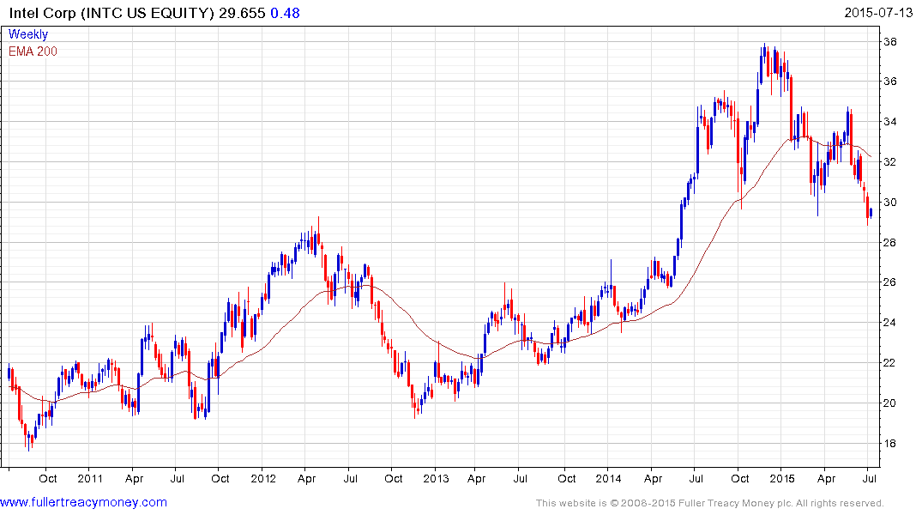Click the copyright notice text
922x515 pixels.
pyautogui.click(x=710, y=503)
